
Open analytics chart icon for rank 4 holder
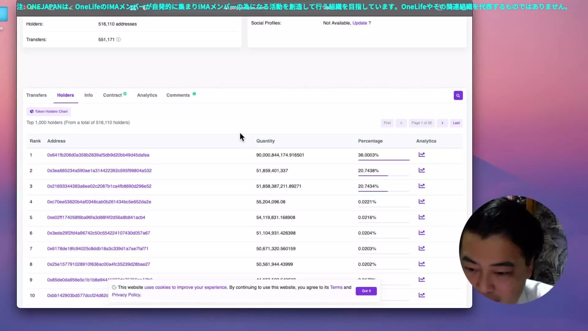click(421, 201)
